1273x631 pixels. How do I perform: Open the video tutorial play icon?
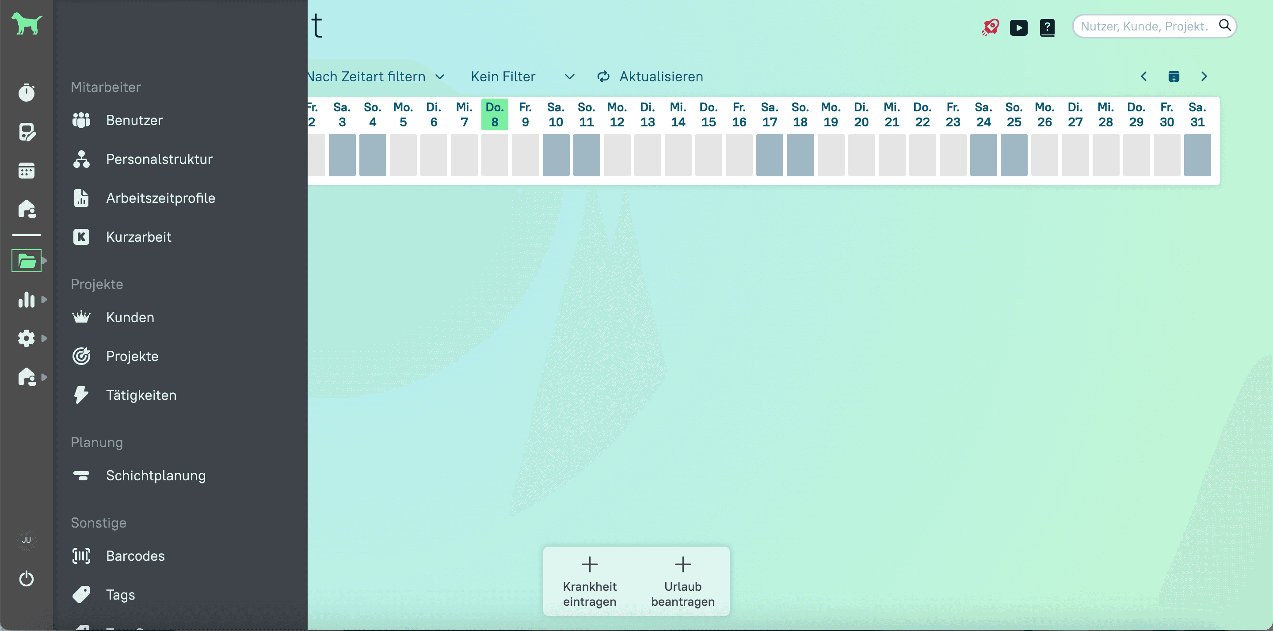(1018, 27)
